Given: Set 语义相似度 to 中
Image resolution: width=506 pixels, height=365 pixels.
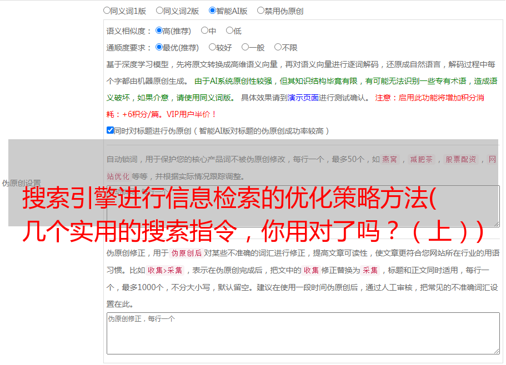Looking at the screenshot, I should 204,31.
